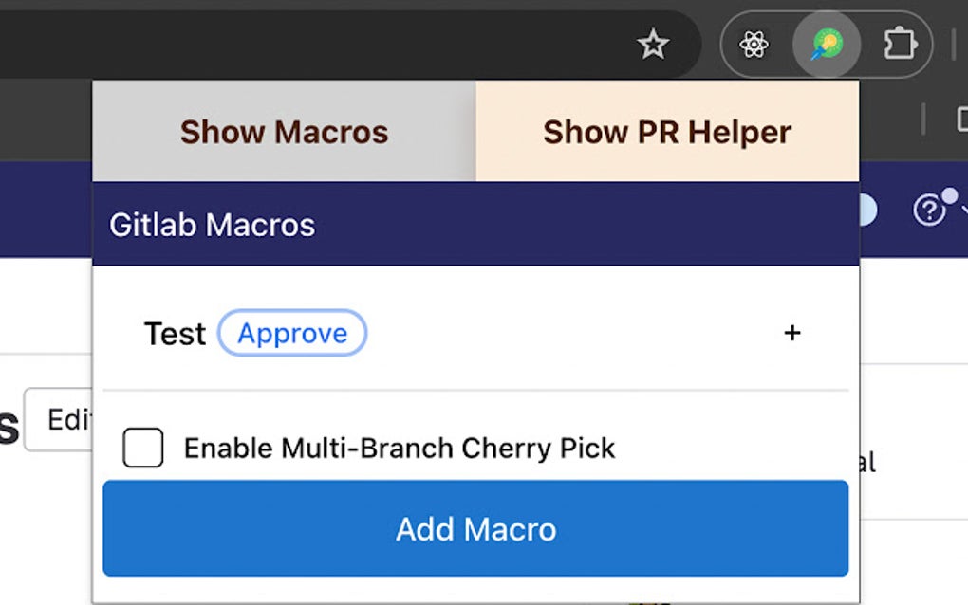
Task: Bookmark the page using the star icon
Action: click(654, 44)
